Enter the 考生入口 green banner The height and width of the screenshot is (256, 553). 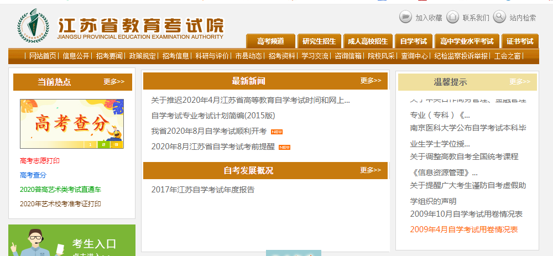pyautogui.click(x=72, y=241)
